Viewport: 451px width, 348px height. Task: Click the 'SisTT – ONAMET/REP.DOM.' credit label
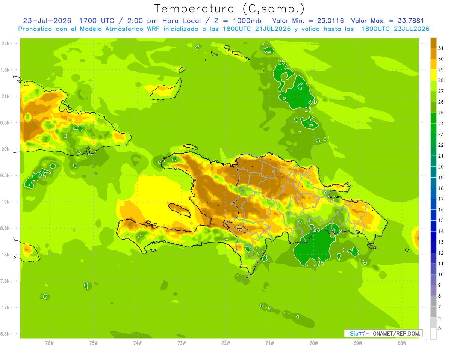[383, 333]
